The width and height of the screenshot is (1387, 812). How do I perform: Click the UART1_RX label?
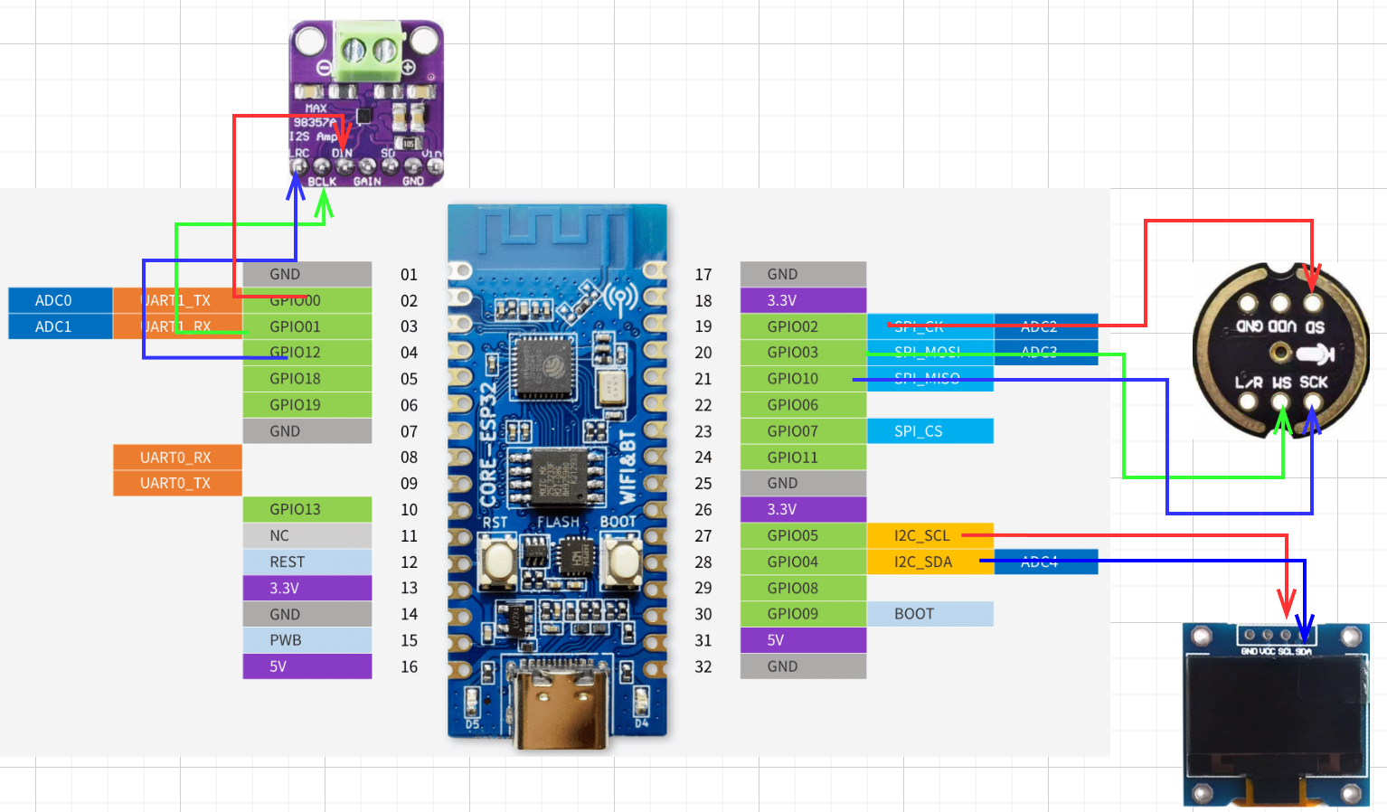coord(177,326)
